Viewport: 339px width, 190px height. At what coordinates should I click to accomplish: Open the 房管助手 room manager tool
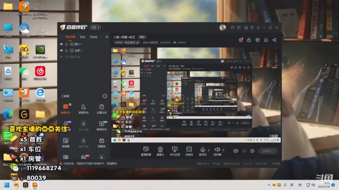tap(83, 109)
